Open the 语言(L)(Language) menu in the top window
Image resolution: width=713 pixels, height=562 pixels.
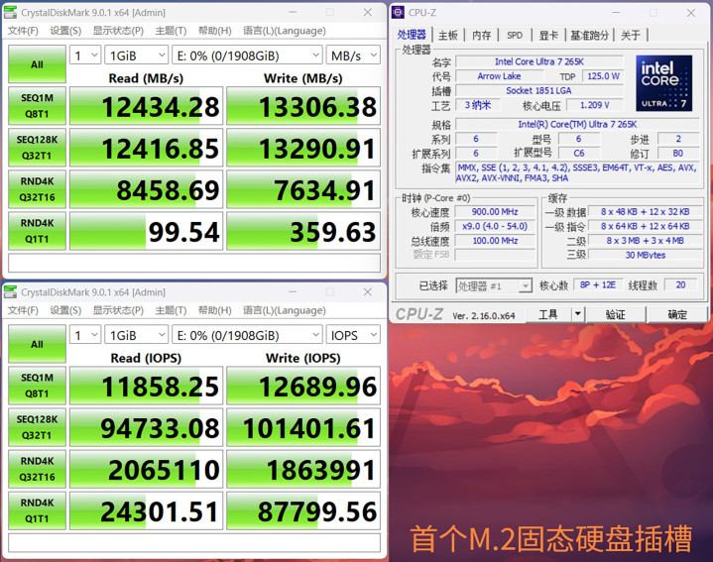click(x=285, y=31)
